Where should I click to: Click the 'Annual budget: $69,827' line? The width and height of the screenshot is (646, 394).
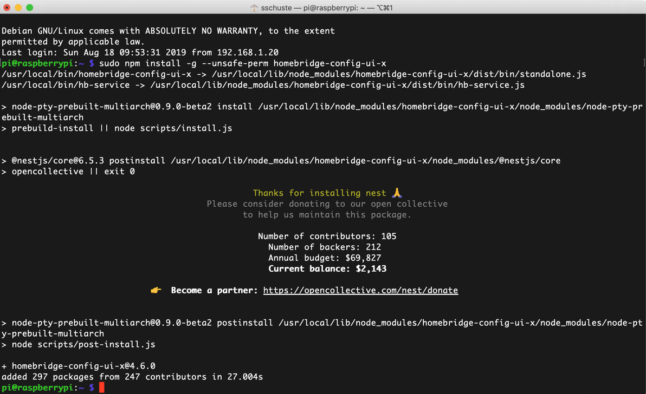pos(325,258)
